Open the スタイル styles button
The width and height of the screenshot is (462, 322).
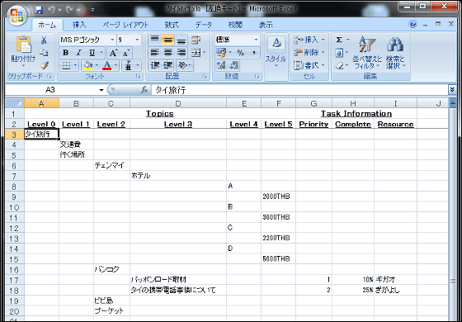click(x=276, y=53)
